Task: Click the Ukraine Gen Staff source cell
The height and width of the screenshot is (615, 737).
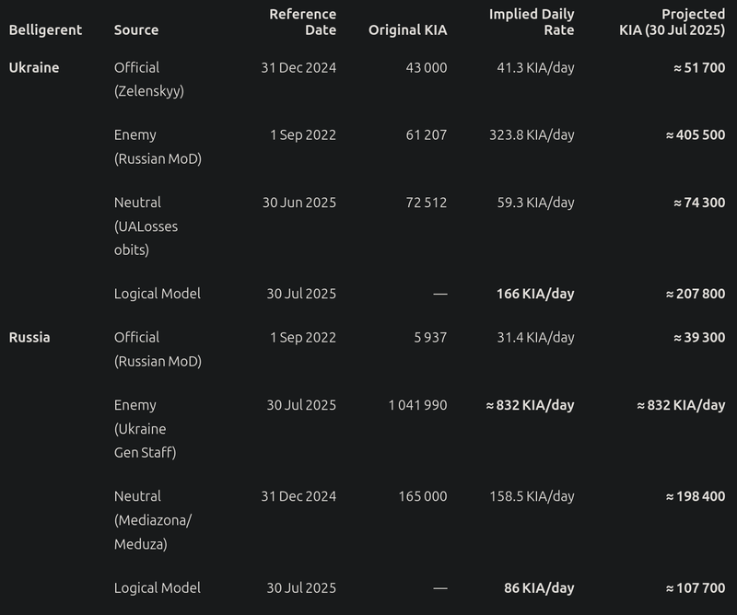Action: 146,428
